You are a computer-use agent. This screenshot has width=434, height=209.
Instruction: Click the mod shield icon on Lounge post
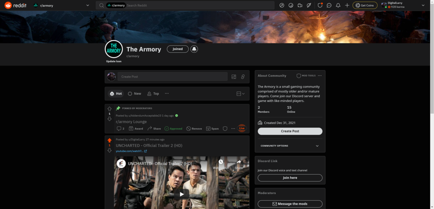point(225,129)
